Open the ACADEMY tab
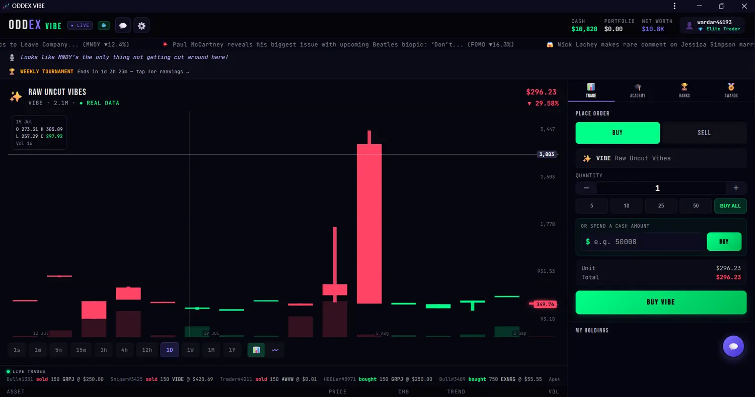The height and width of the screenshot is (397, 755). point(638,90)
